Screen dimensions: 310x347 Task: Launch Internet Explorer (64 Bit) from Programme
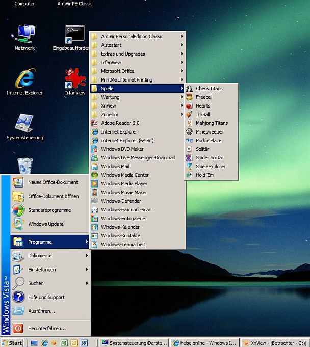[x=137, y=140]
